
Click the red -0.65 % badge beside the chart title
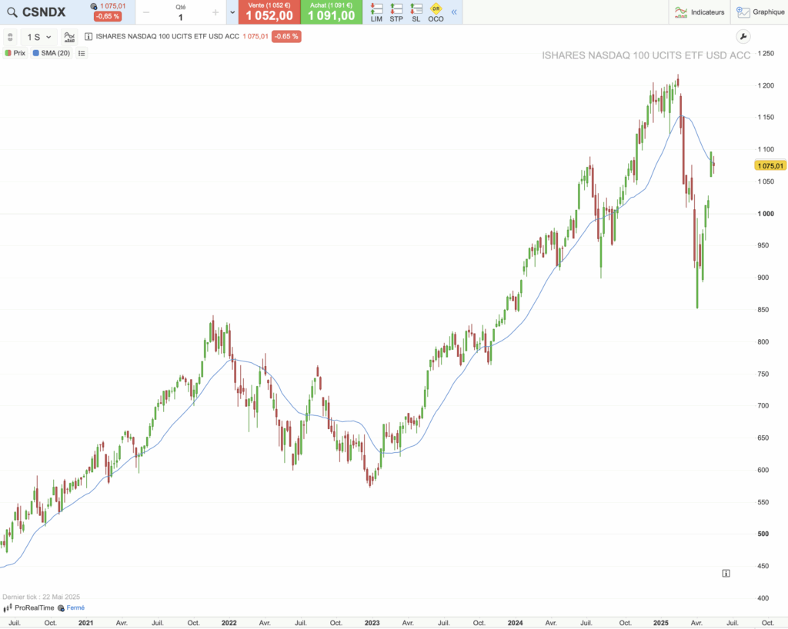(286, 36)
